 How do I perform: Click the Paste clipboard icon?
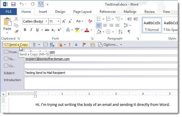[x=8, y=22]
